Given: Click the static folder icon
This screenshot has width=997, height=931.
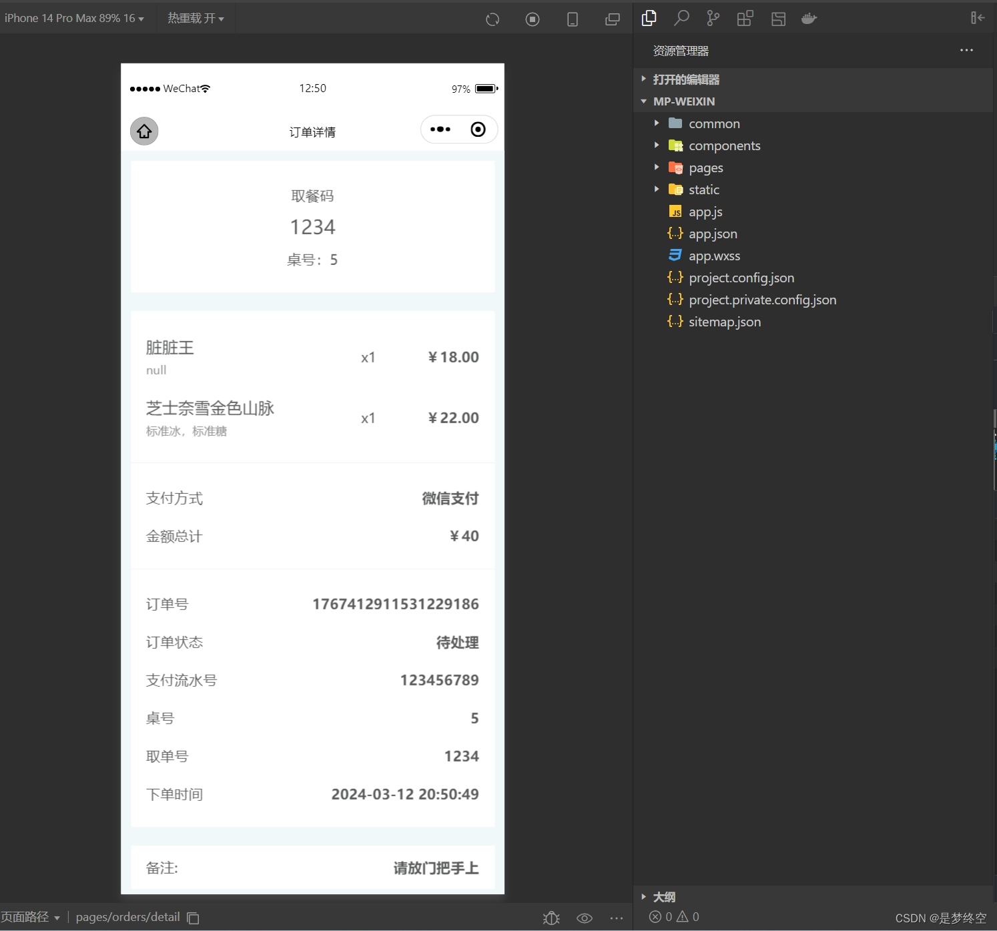Looking at the screenshot, I should pos(675,190).
